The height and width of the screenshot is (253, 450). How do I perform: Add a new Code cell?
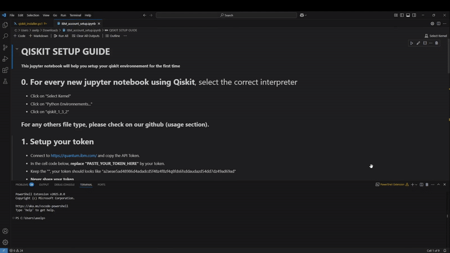pyautogui.click(x=20, y=36)
